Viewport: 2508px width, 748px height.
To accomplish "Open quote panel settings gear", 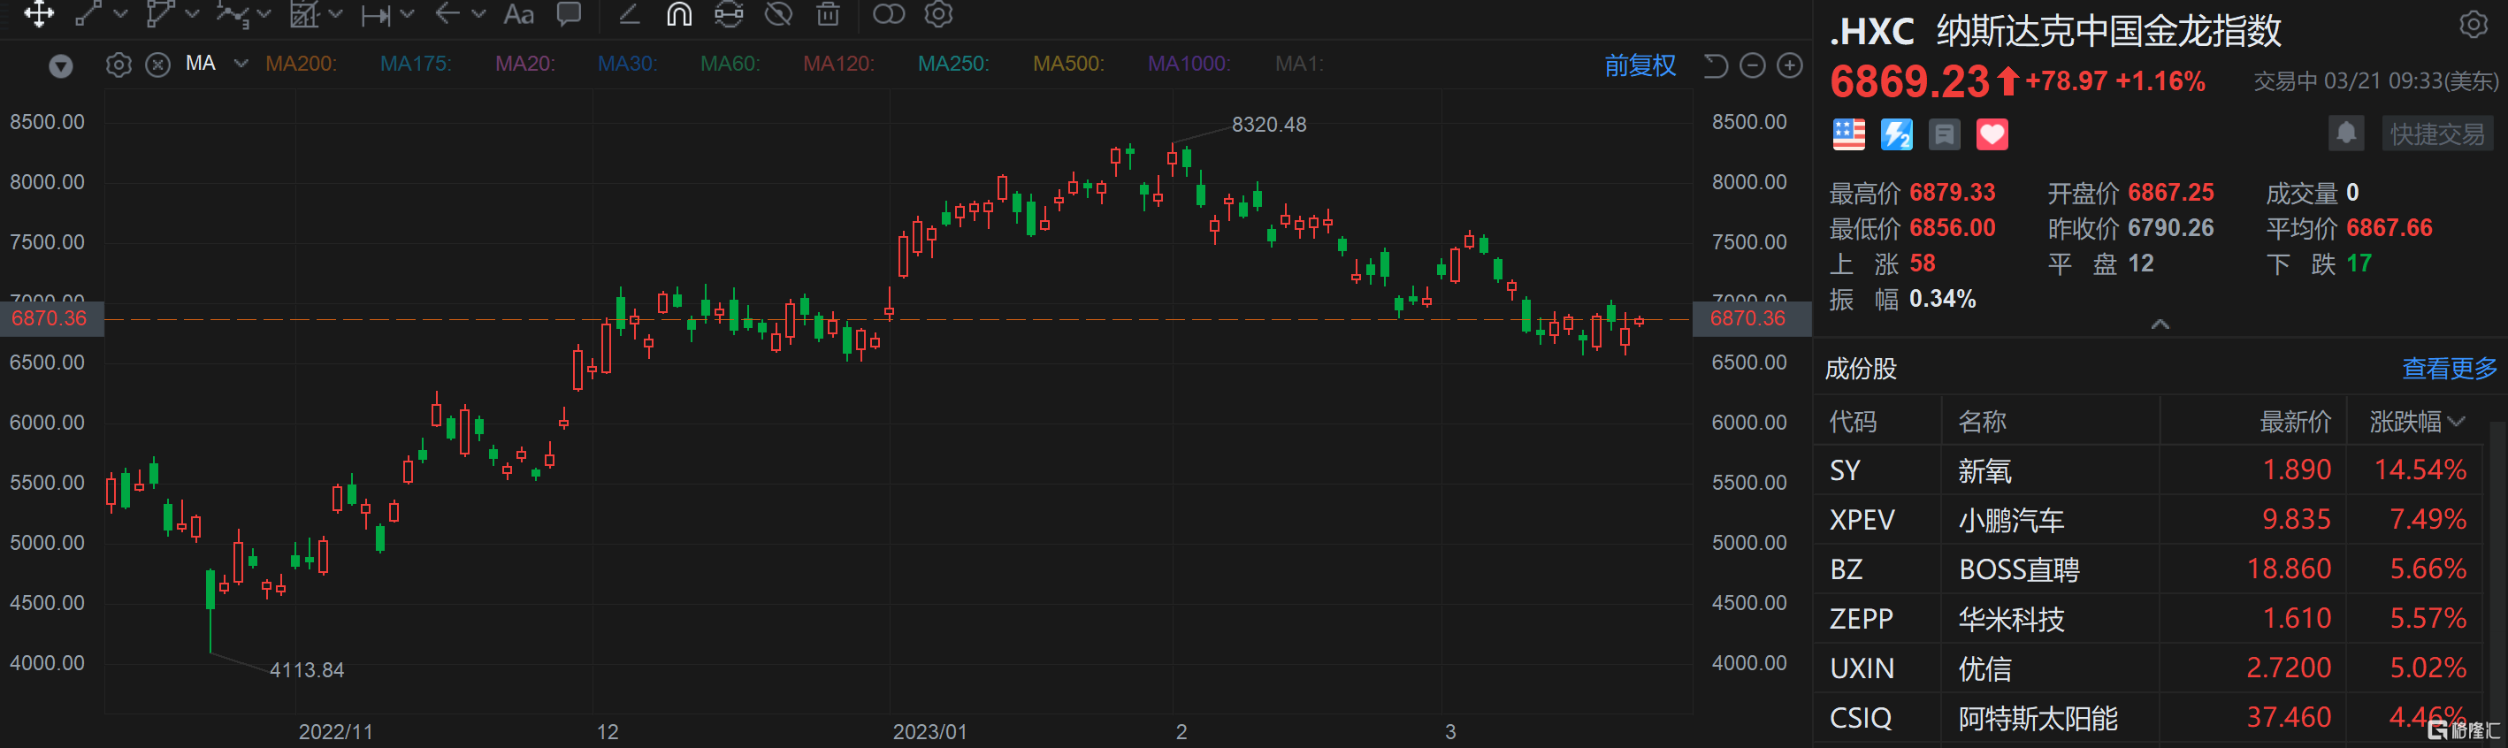I will [x=2474, y=25].
